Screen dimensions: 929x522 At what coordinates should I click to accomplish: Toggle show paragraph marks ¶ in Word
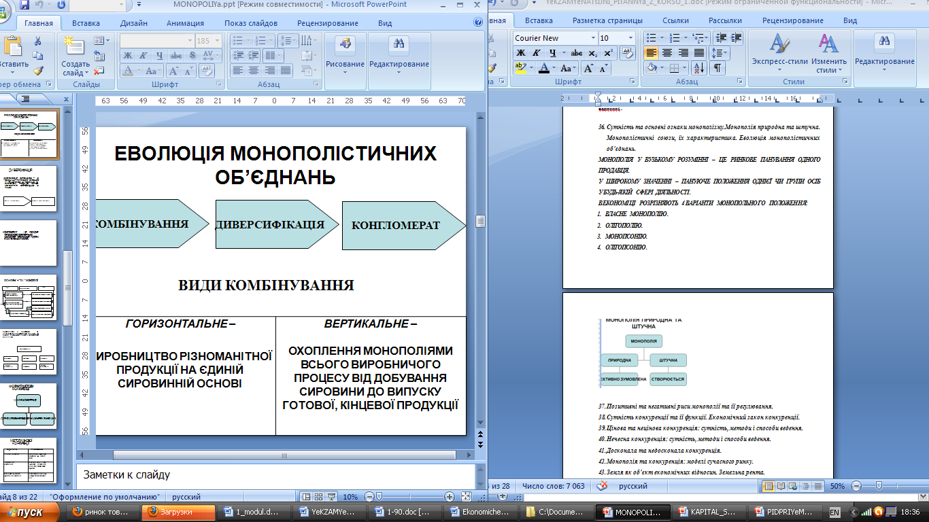(718, 68)
